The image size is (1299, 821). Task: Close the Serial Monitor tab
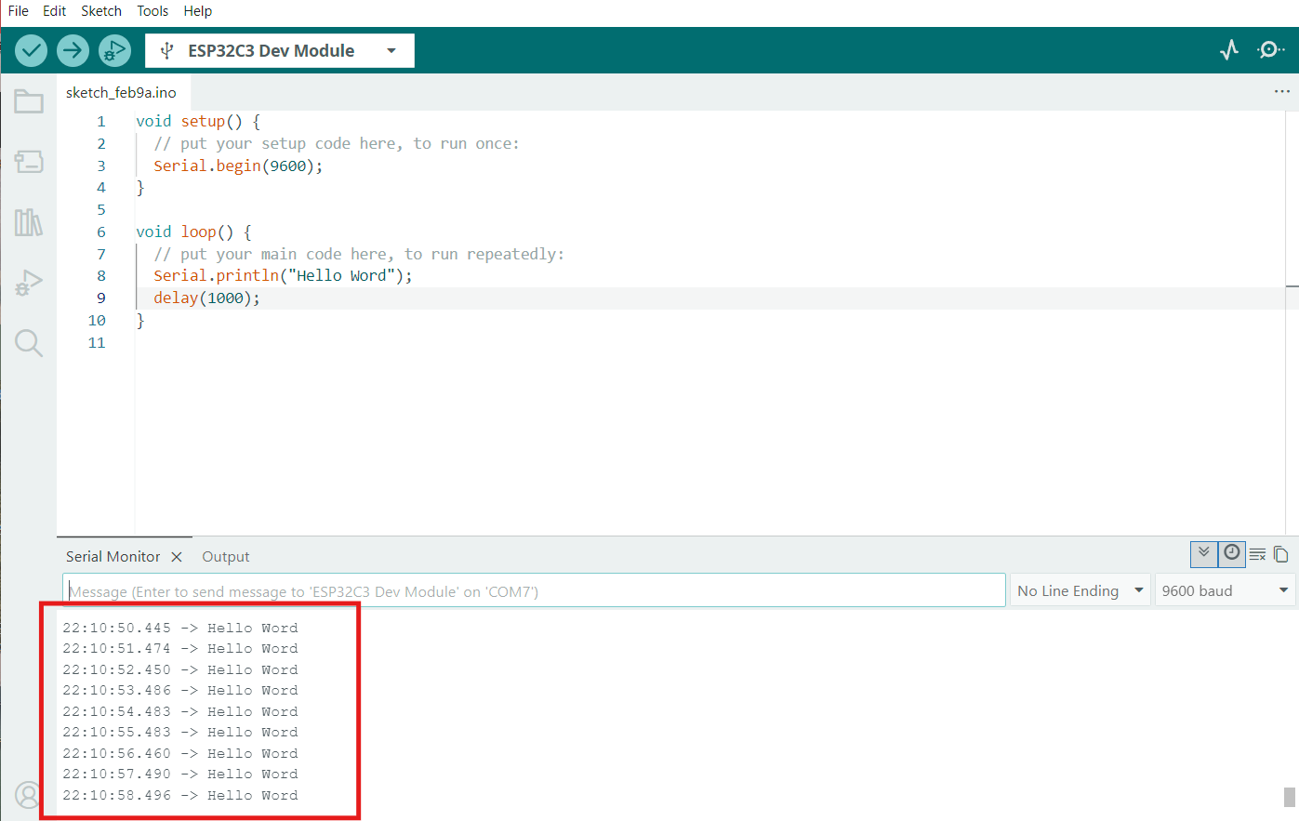point(177,556)
